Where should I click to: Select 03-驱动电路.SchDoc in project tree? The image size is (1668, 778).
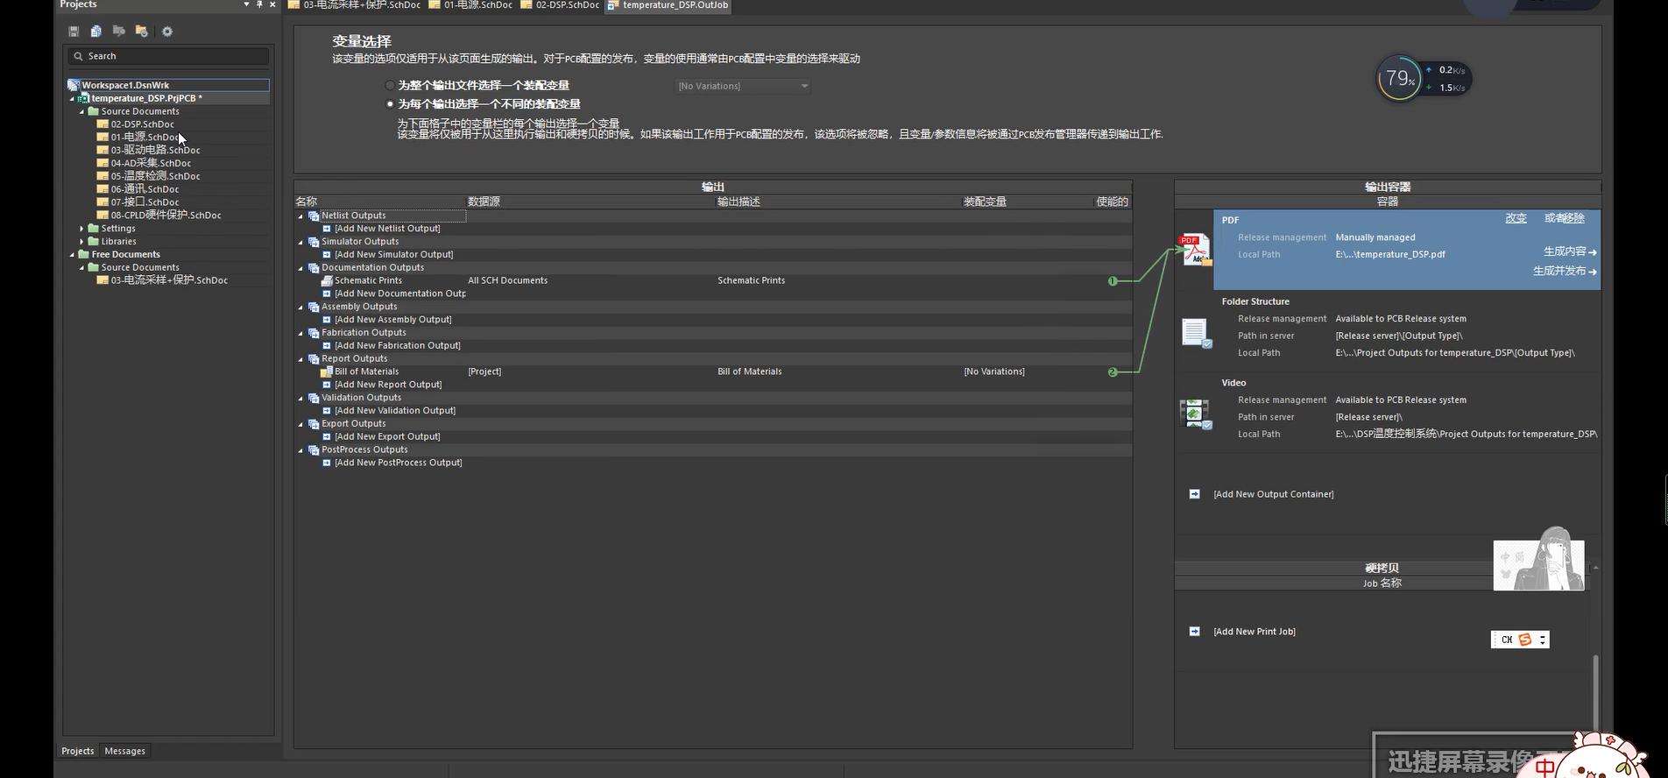(155, 150)
